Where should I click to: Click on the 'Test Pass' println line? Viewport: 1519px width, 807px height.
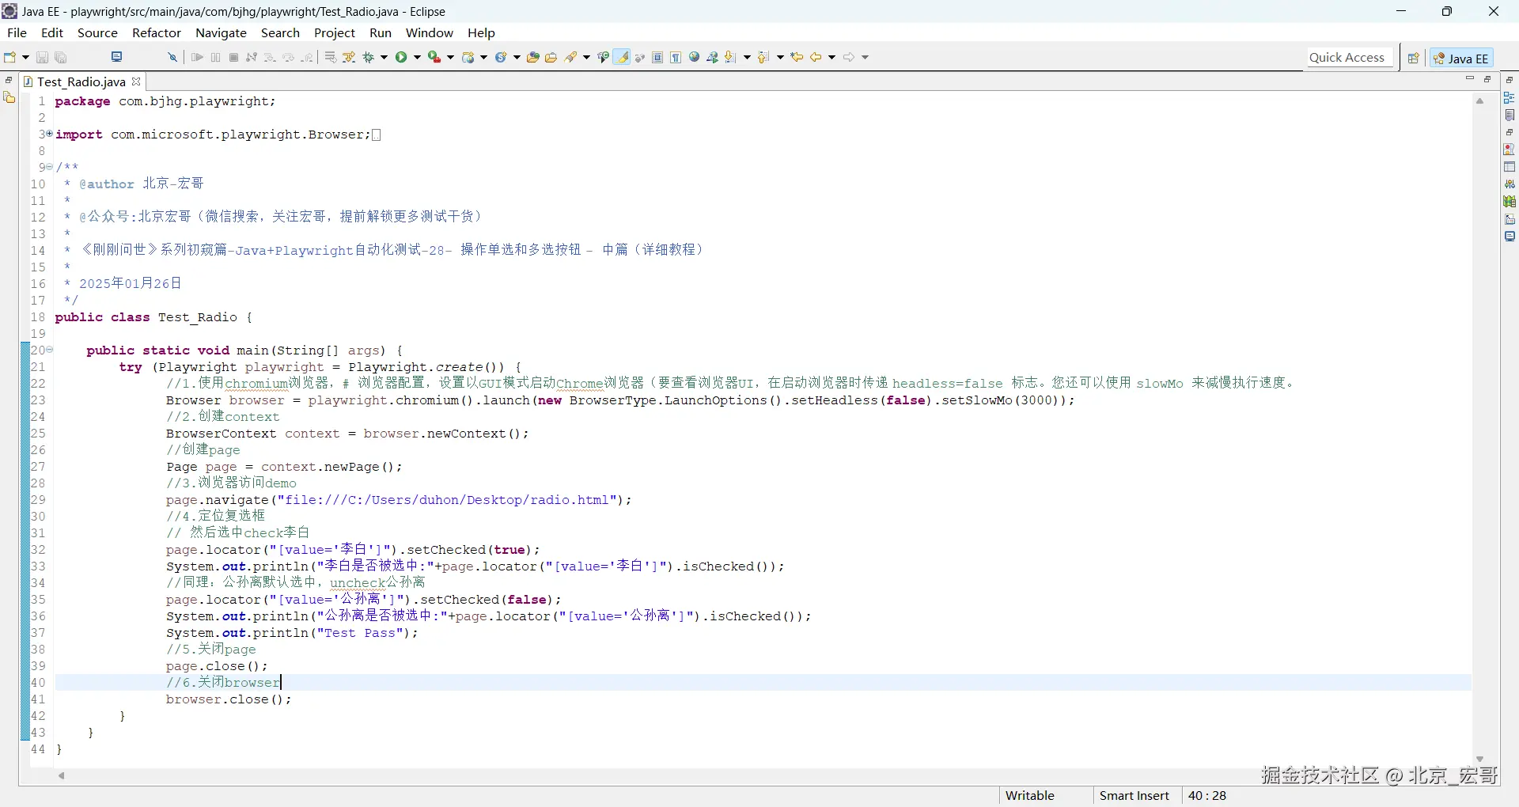coord(292,633)
